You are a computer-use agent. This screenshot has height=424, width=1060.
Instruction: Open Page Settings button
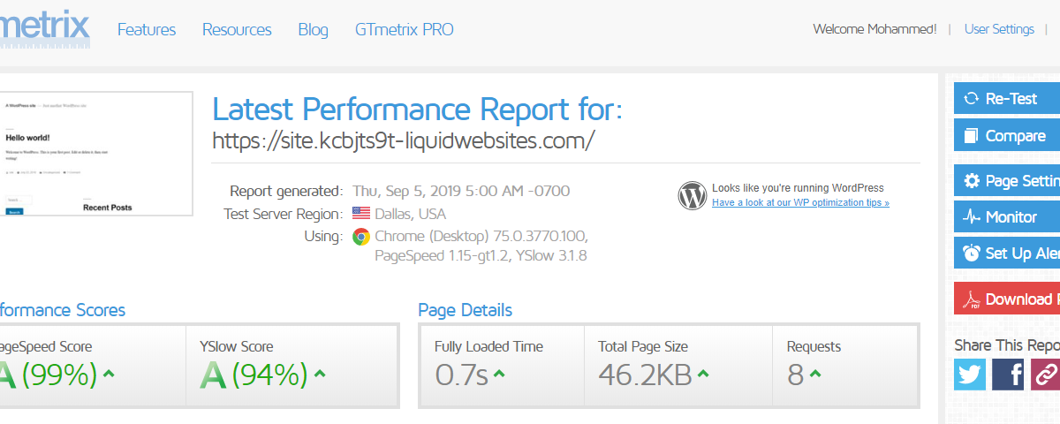point(1007,180)
